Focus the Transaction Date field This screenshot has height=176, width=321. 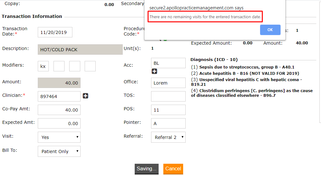[55, 32]
